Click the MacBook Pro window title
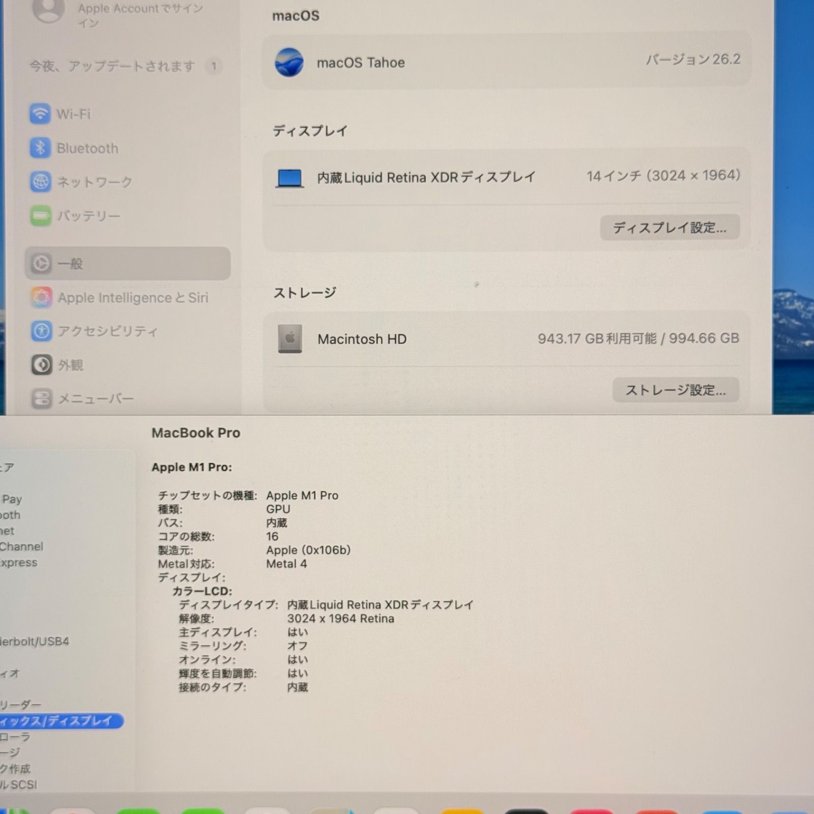Screen dimensions: 814x814 point(196,433)
